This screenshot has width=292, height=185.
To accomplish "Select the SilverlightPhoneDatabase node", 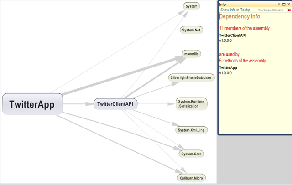I will (x=191, y=78).
